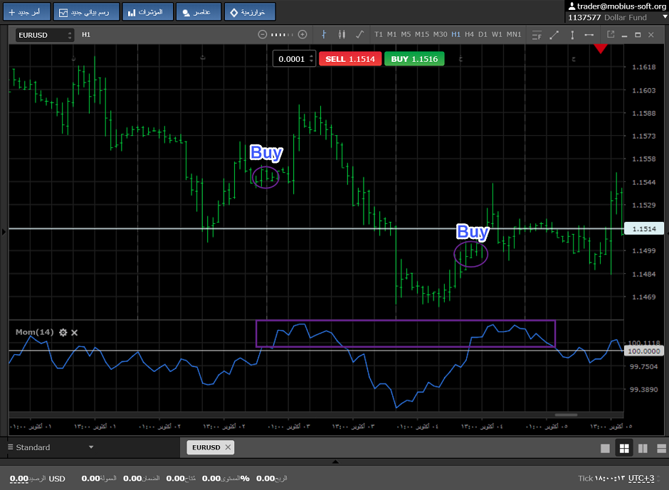669x490 pixels.
Task: Choose the single chart layout
Action: tap(605, 448)
